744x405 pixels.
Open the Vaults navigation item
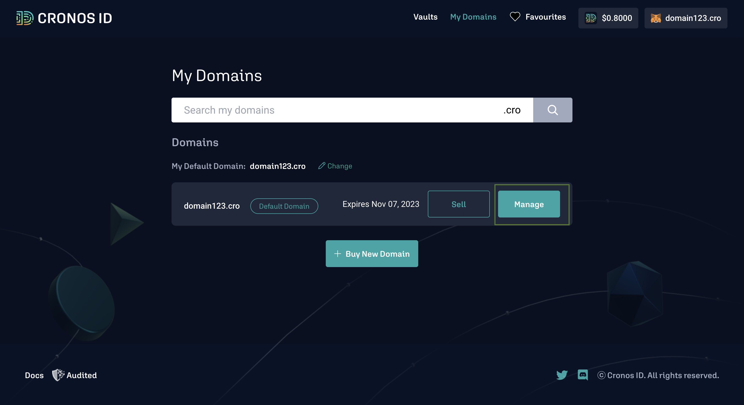(425, 17)
